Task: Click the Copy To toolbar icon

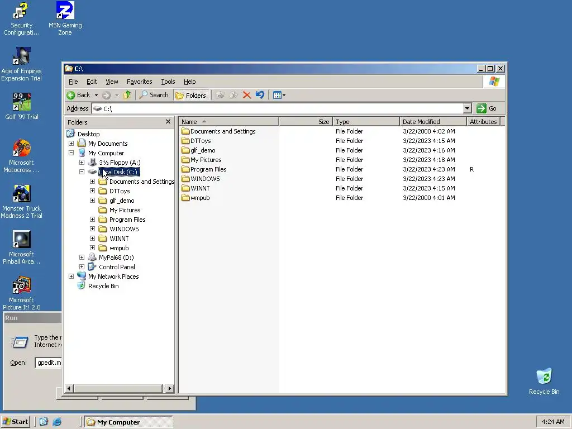Action: point(233,95)
